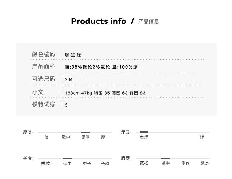Click the 厚薄 thickness slider marker
This screenshot has height=179, width=232.
click(x=85, y=132)
